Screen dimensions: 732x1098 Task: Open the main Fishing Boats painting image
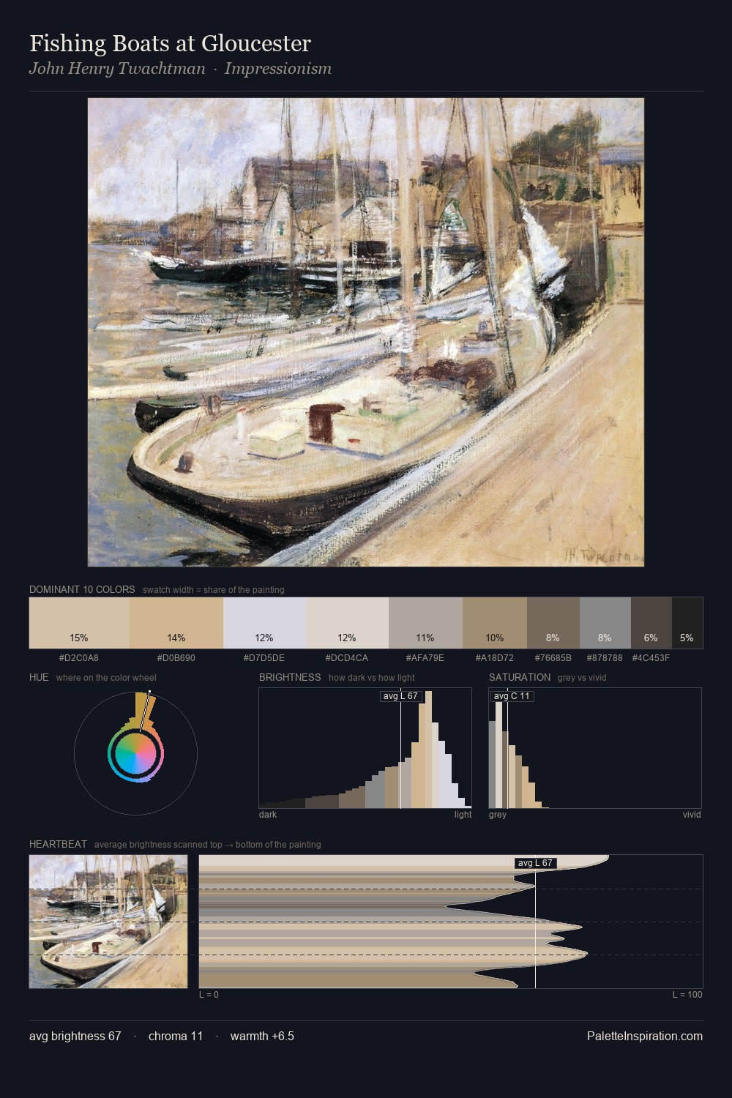(366, 332)
